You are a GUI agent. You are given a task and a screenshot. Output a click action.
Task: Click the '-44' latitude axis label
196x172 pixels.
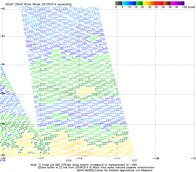2,64
